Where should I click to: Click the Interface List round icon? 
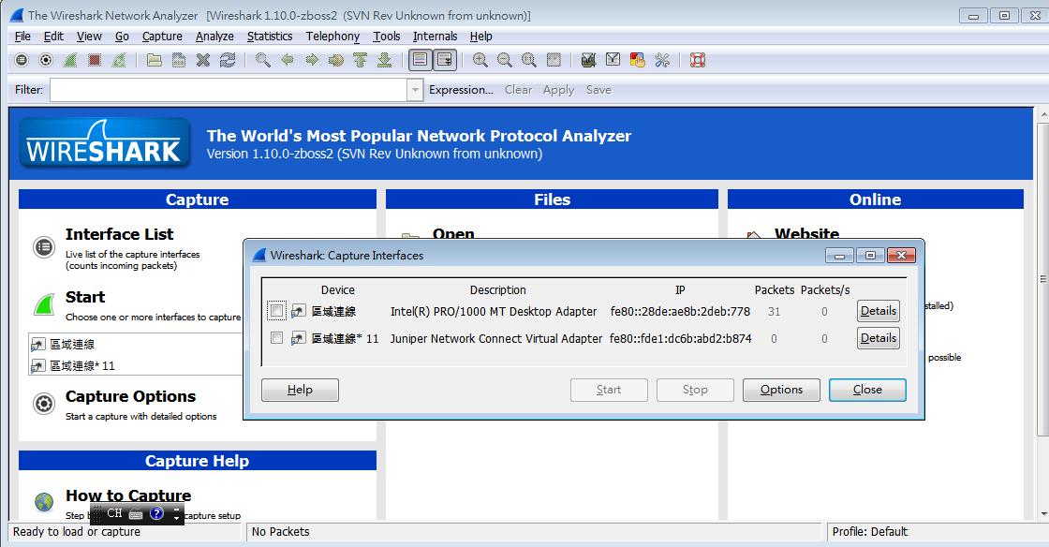pos(44,247)
